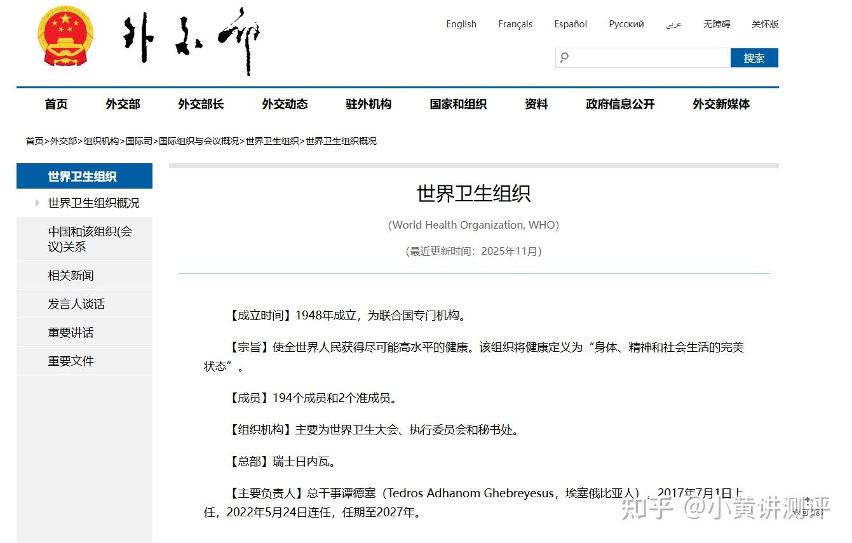Switch language to Français
852x543 pixels.
515,24
